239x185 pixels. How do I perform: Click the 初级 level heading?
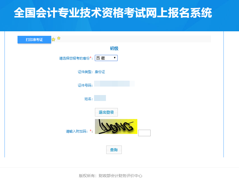pyautogui.click(x=114, y=48)
